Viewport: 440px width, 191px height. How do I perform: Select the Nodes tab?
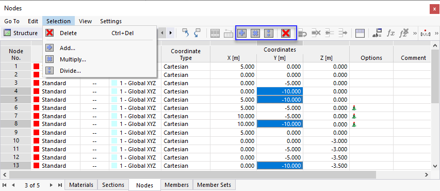tap(144, 185)
